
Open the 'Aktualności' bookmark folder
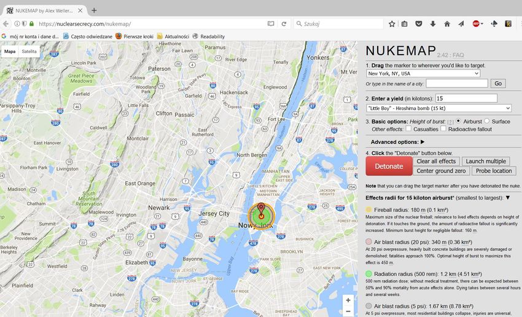coord(173,36)
